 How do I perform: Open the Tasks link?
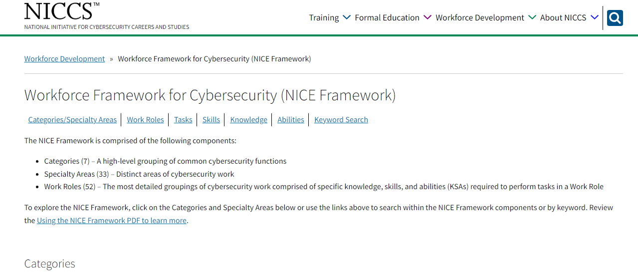183,120
